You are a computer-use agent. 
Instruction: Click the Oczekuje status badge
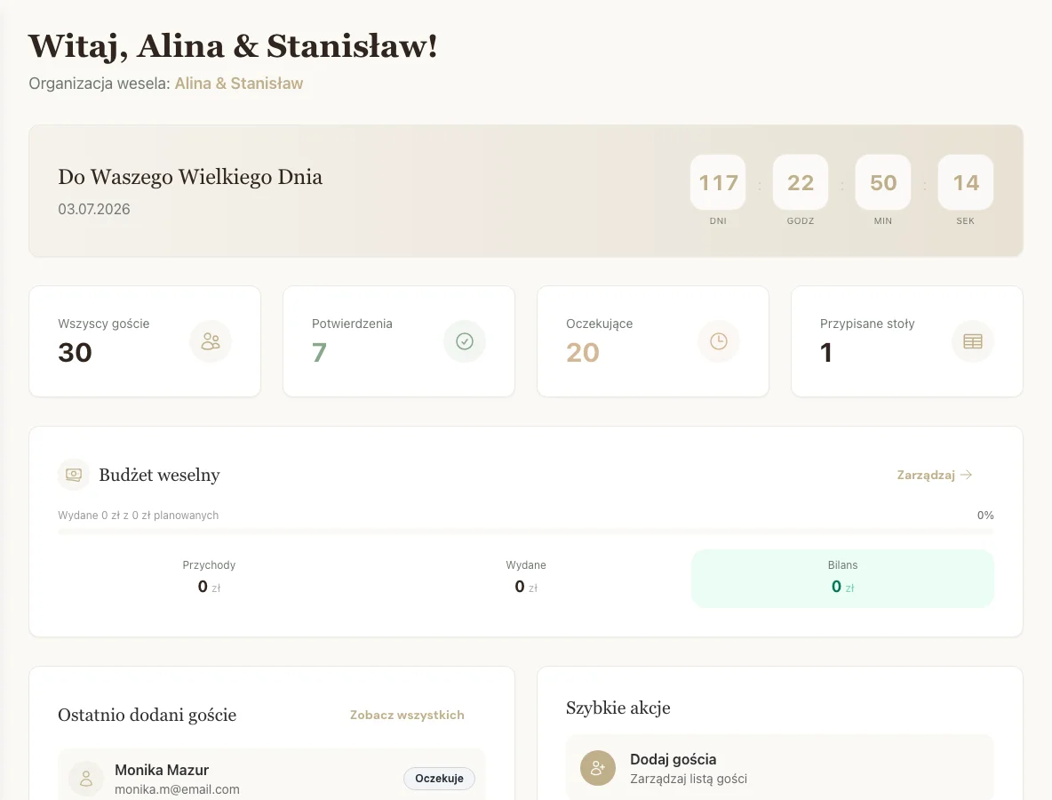click(439, 779)
